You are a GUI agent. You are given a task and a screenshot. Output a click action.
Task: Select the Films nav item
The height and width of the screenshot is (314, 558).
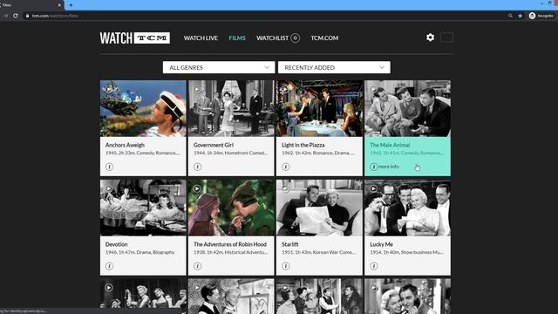coord(237,38)
